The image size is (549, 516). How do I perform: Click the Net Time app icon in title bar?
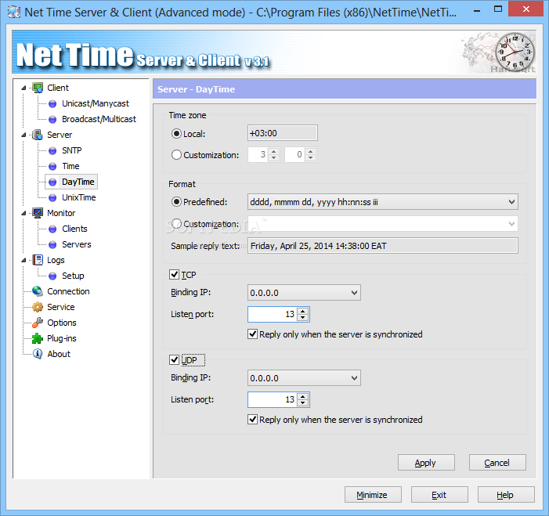point(14,13)
